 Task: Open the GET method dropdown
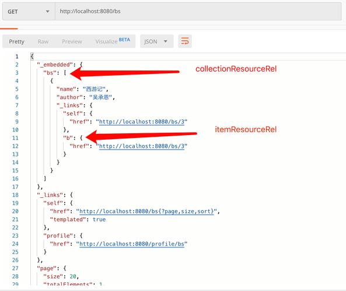point(29,12)
